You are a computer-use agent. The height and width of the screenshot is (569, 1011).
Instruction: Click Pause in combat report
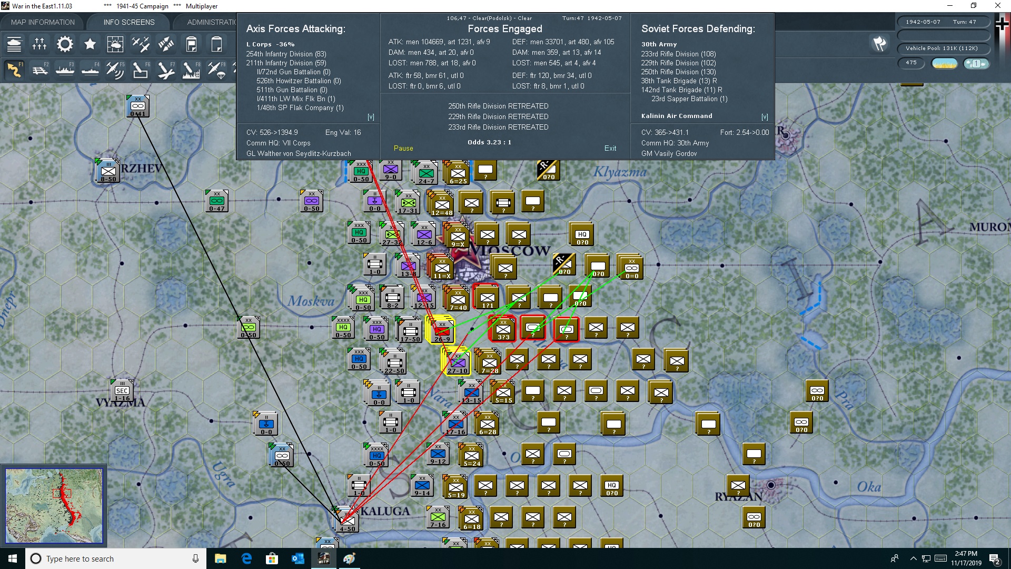(403, 148)
